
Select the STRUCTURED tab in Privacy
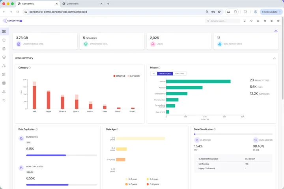pyautogui.click(x=179, y=74)
